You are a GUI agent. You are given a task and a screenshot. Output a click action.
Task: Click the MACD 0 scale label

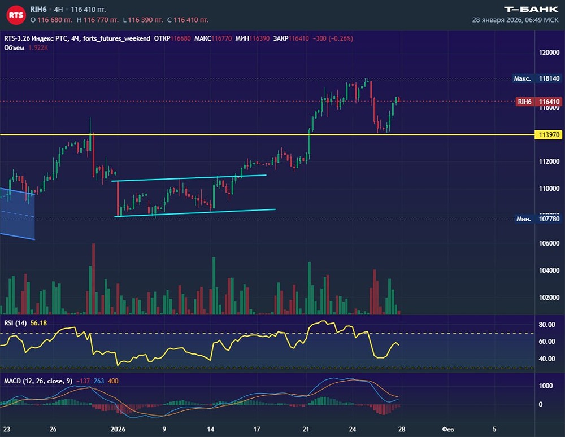click(x=541, y=404)
